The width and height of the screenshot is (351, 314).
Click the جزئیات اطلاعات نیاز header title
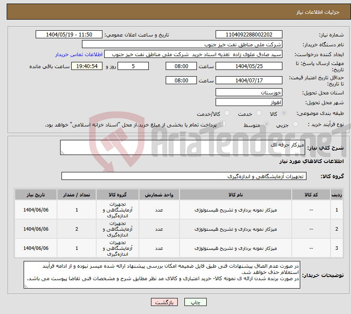click(318, 12)
